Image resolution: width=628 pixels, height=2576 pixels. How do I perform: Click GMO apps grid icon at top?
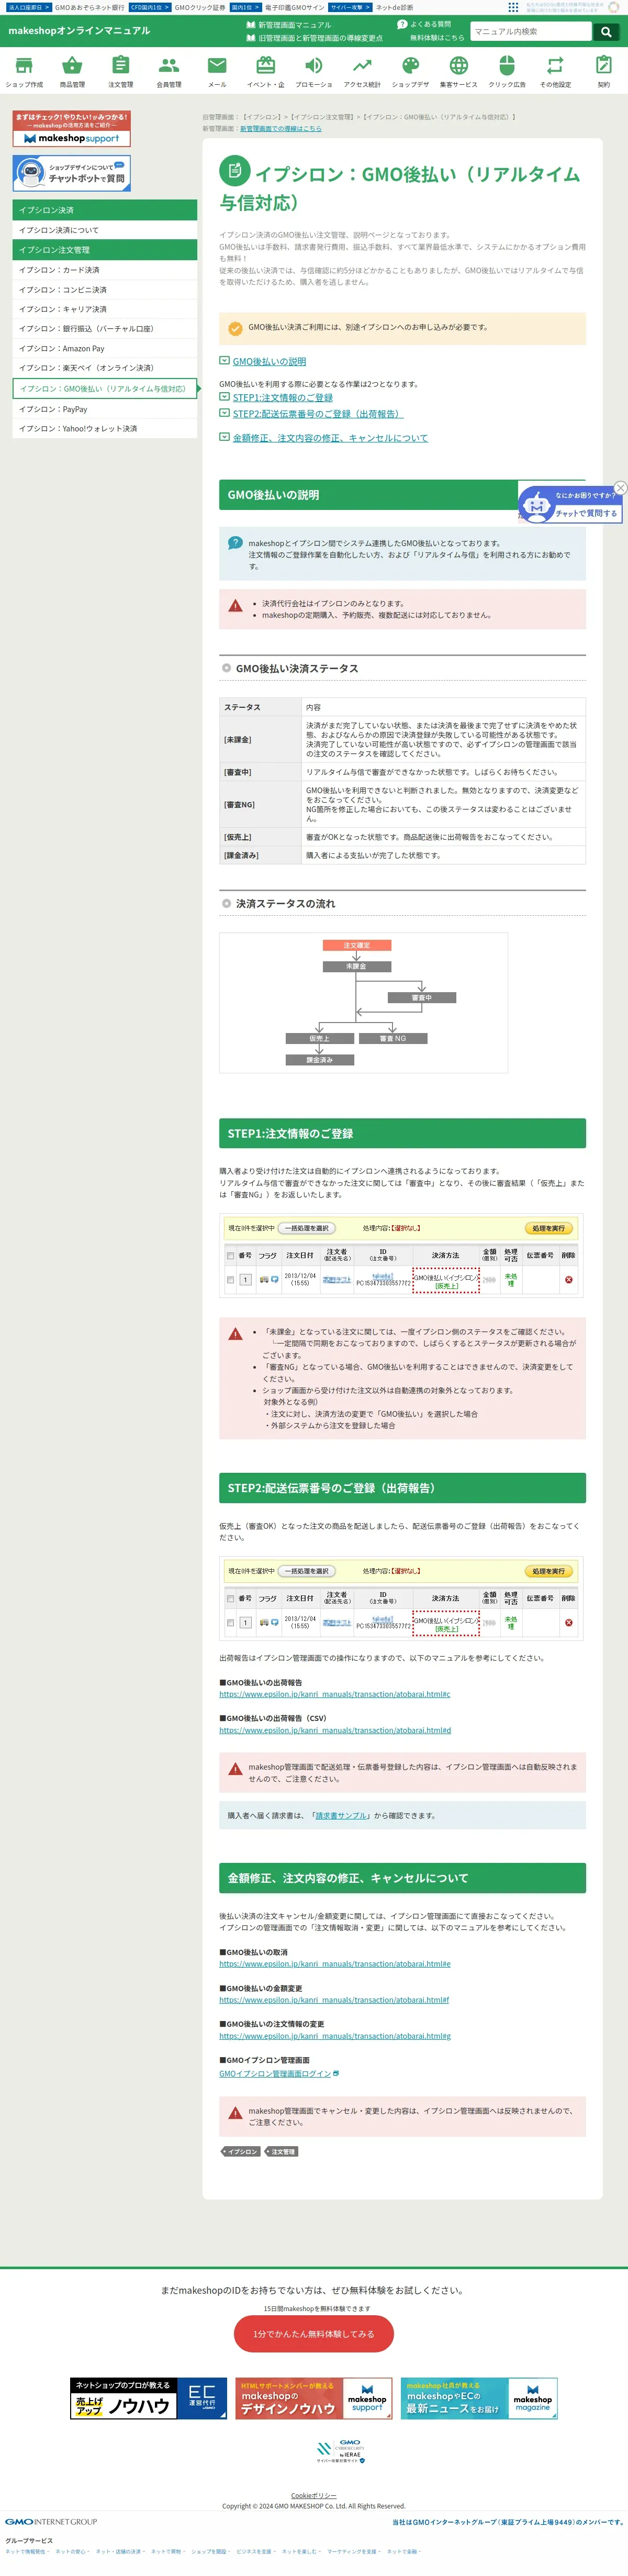[513, 7]
